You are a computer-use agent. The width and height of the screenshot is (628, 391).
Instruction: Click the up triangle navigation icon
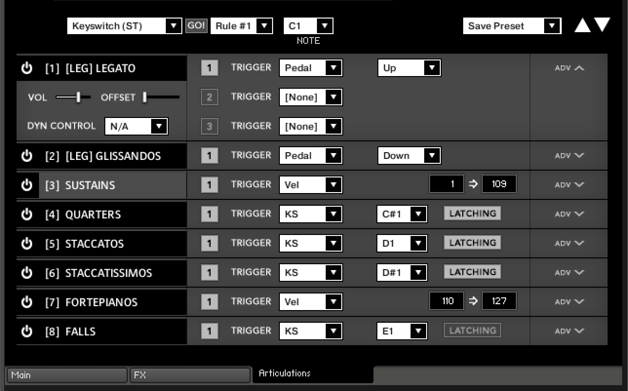[x=582, y=24]
